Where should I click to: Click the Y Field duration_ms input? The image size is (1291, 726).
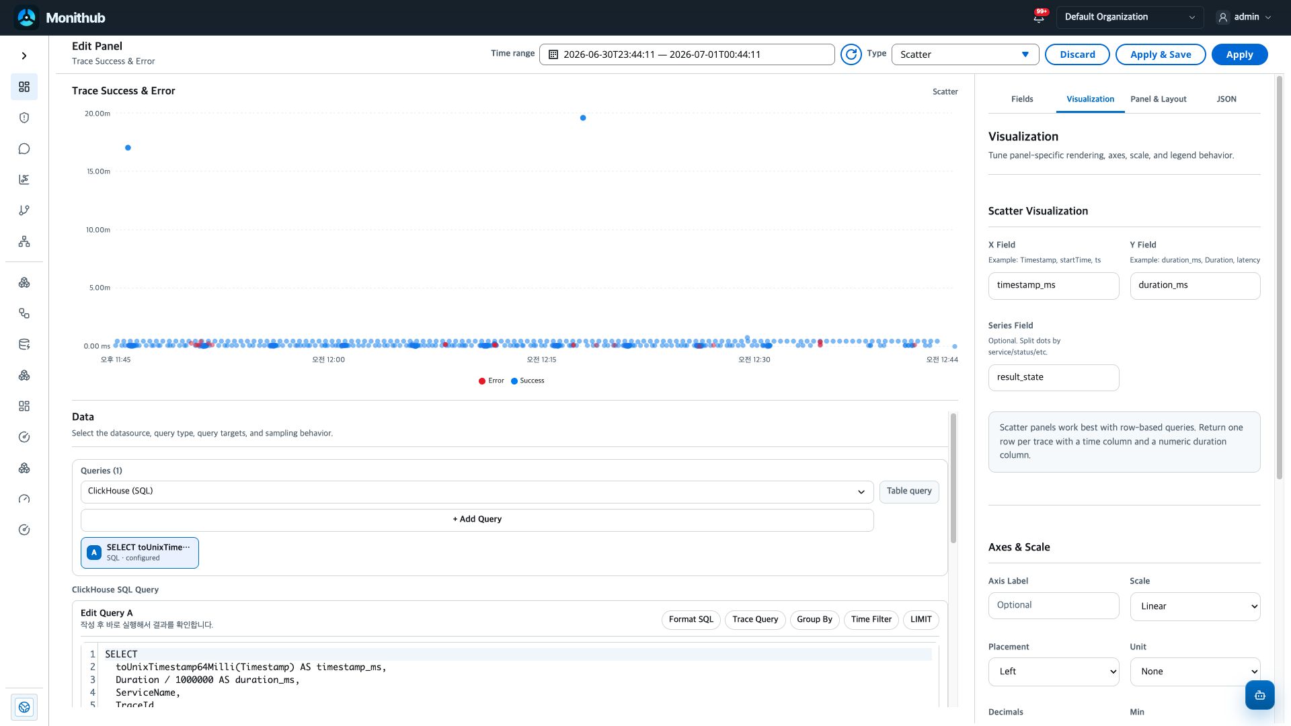click(x=1195, y=286)
